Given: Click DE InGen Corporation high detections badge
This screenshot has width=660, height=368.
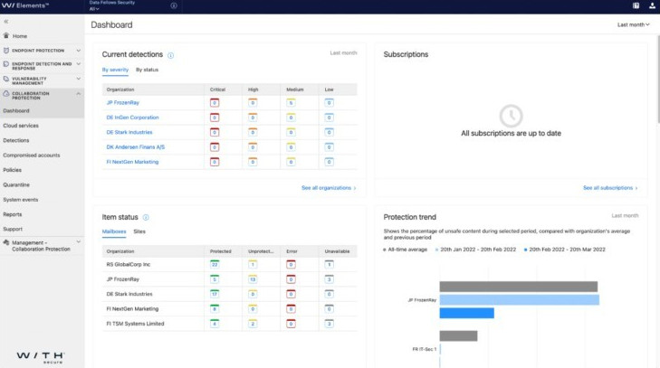Looking at the screenshot, I should tap(253, 118).
